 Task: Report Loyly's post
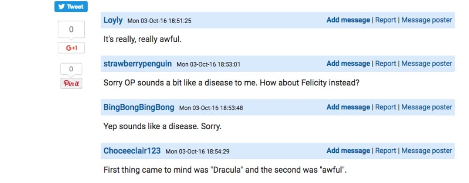pyautogui.click(x=386, y=20)
